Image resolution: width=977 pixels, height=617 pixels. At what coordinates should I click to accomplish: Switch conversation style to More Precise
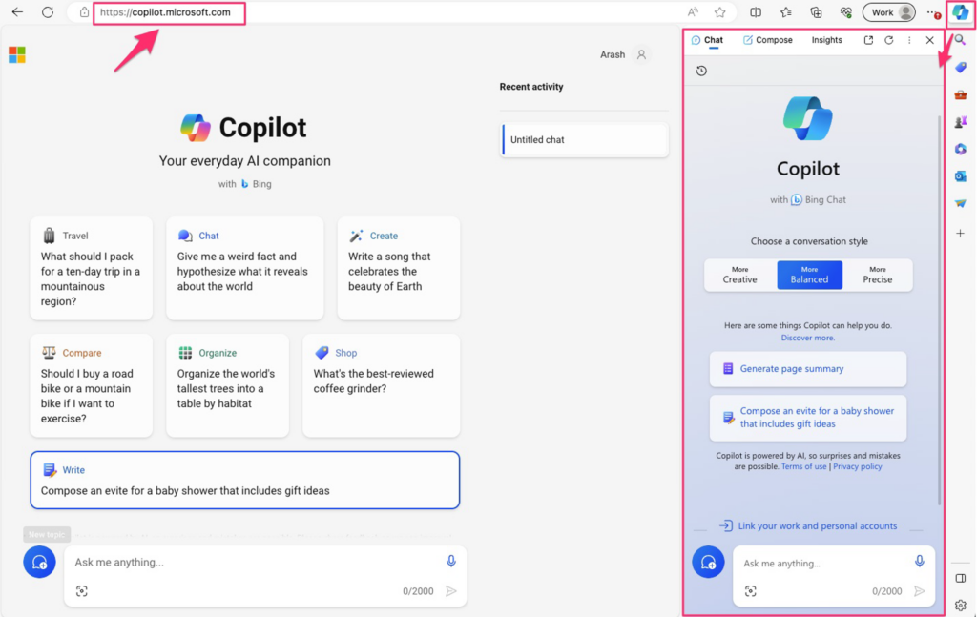point(877,275)
